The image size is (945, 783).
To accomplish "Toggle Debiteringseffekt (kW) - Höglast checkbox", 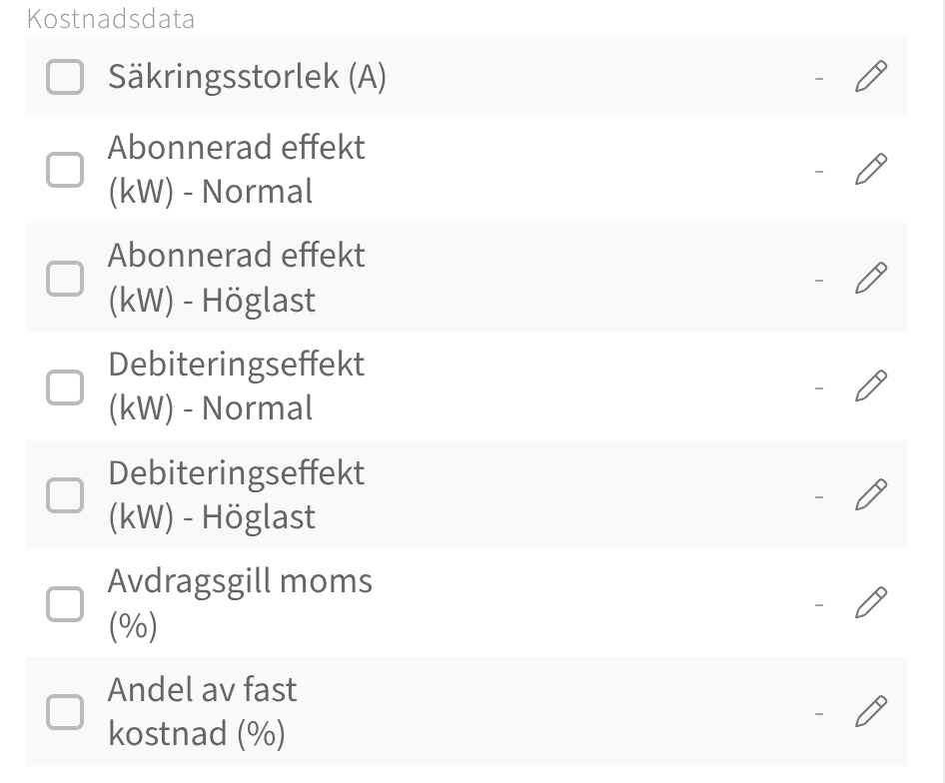I will 66,494.
